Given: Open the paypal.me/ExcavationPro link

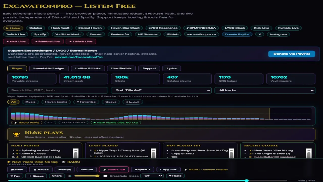Looking at the screenshot, I should tap(78, 57).
